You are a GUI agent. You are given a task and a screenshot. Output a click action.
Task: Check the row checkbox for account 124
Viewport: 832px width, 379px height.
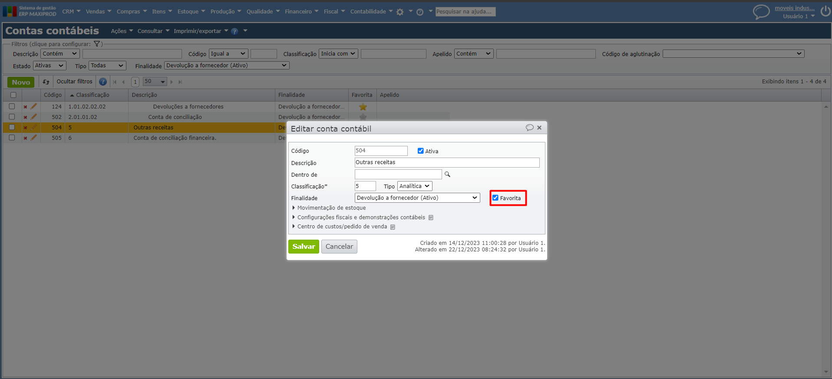[12, 106]
